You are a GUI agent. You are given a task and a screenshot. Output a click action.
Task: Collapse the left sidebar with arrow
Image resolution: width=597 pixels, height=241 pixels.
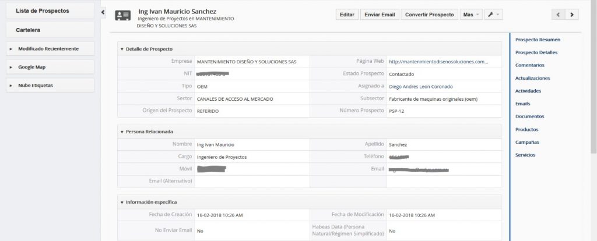(x=103, y=12)
